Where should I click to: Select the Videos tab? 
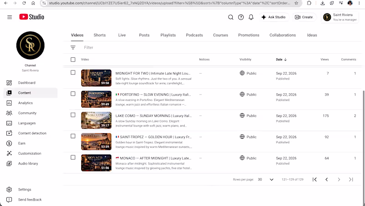(x=77, y=35)
